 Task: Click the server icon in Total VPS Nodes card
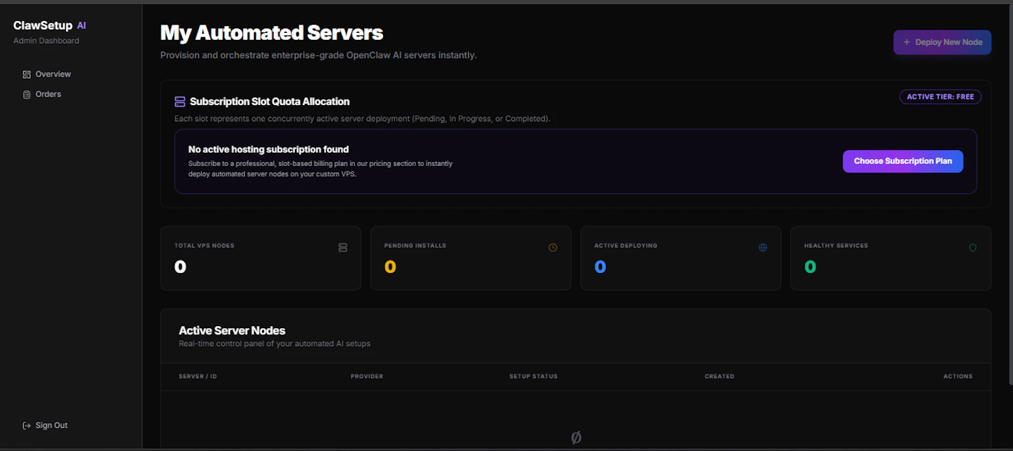tap(343, 248)
